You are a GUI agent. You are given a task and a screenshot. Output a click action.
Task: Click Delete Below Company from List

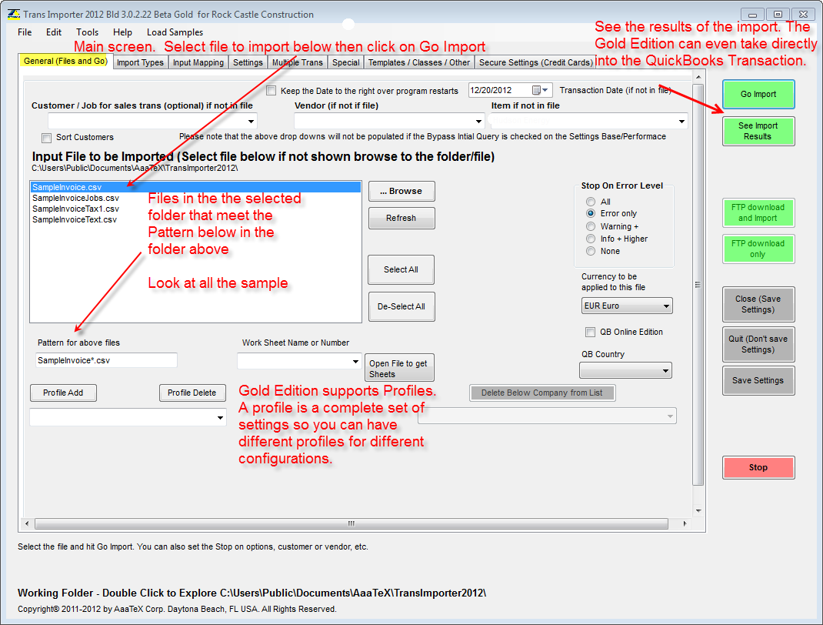point(542,393)
